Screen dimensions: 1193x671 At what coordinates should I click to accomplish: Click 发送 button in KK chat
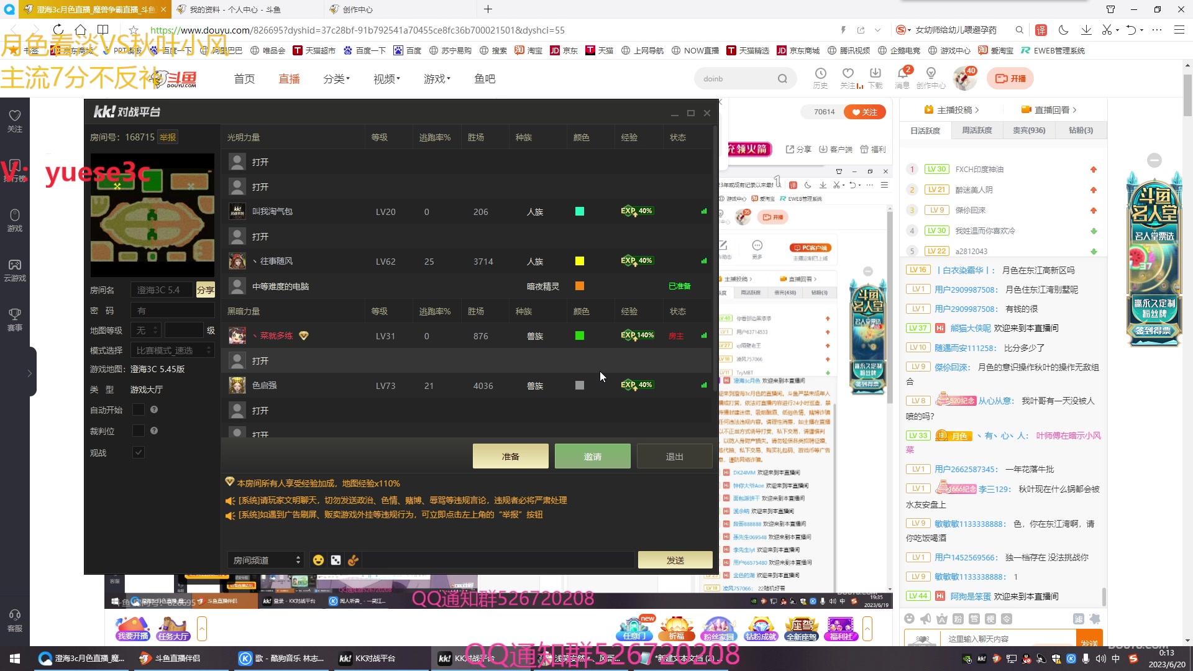click(x=675, y=560)
